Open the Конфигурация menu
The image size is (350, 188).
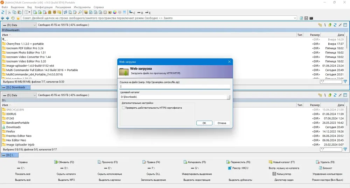[x=43, y=7]
